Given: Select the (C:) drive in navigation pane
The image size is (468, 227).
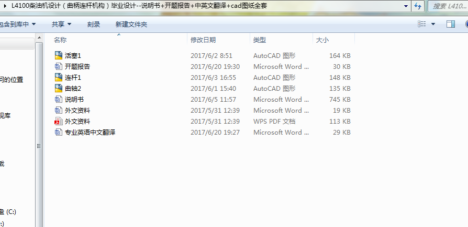Looking at the screenshot, I should pos(8,212).
